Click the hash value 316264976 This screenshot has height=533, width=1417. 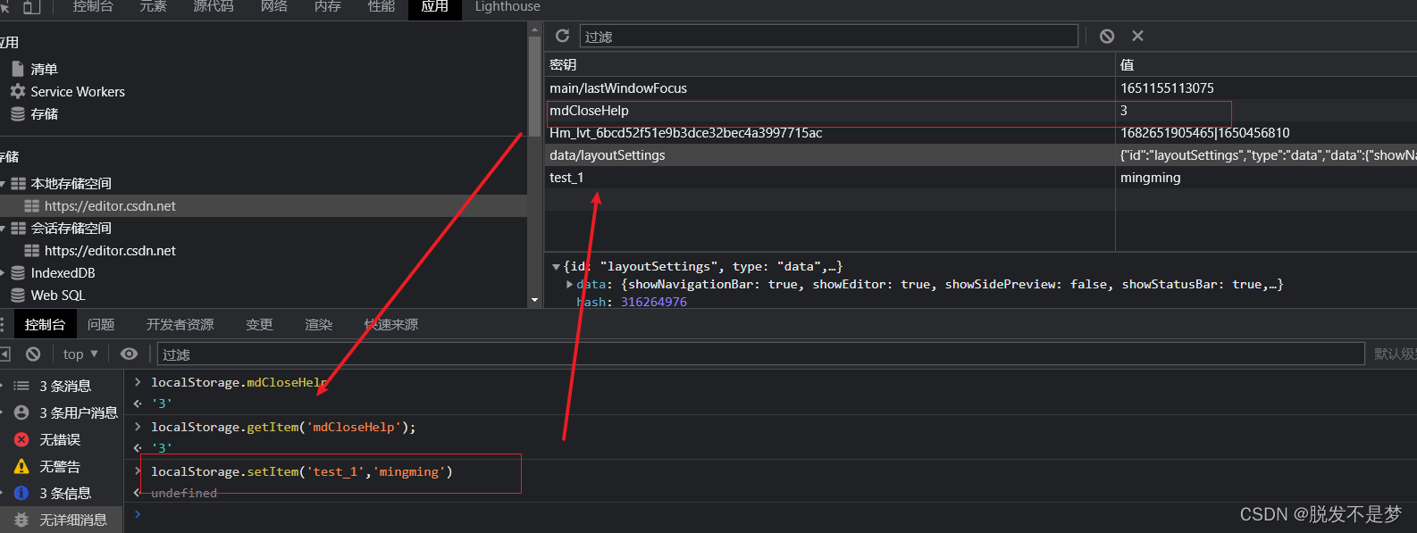[654, 302]
